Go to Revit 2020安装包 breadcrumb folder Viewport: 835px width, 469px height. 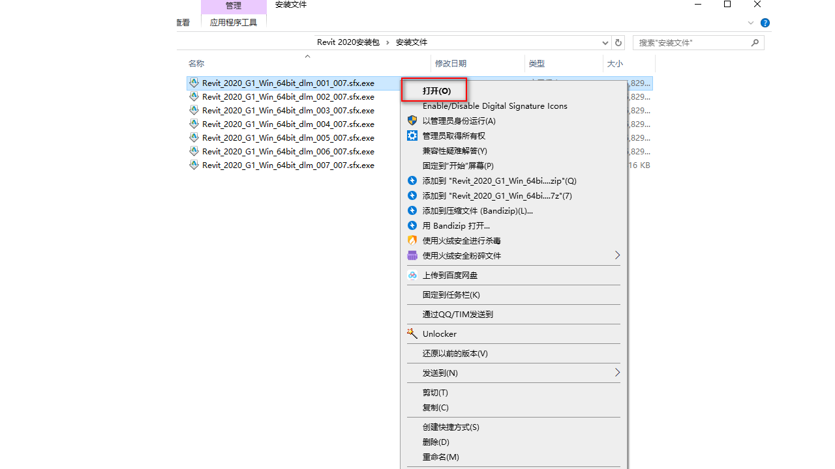[348, 42]
